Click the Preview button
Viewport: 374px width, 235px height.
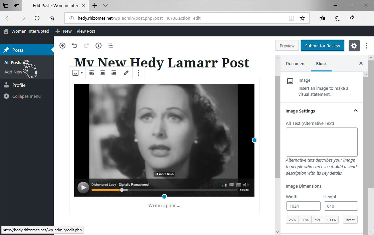[287, 46]
